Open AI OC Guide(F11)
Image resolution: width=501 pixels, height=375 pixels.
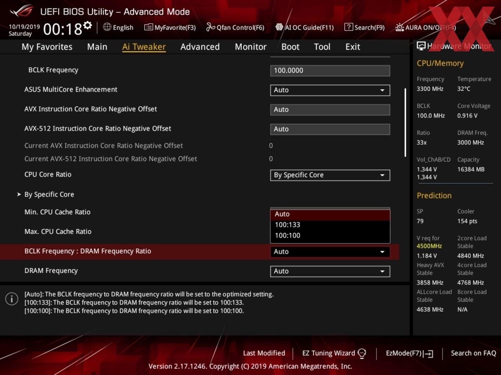tap(305, 27)
